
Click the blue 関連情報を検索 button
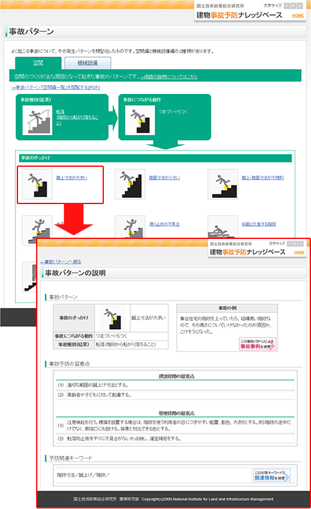272,475
